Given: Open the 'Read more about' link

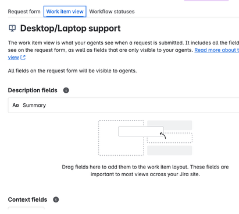Looking at the screenshot, I should tap(217, 50).
